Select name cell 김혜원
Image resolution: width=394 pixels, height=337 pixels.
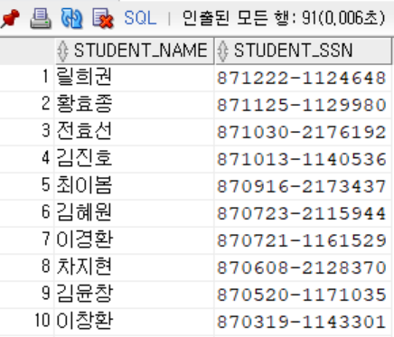[134, 213]
